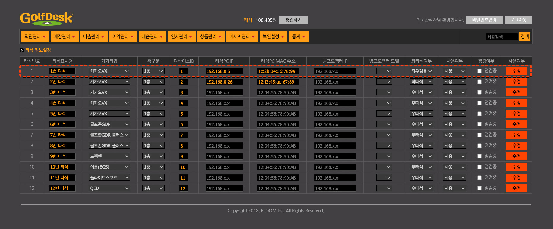This screenshot has width=553, height=229.
Task: Click the GolfDesk logo
Action: point(47,19)
